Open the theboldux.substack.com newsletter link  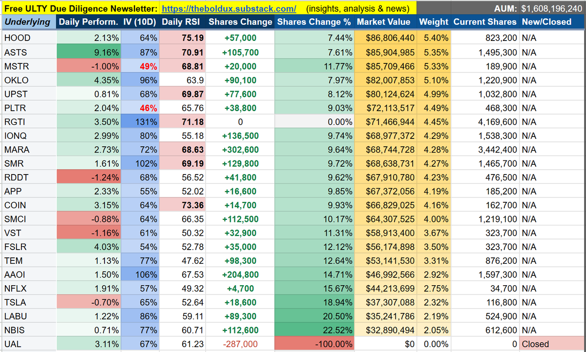pos(229,8)
